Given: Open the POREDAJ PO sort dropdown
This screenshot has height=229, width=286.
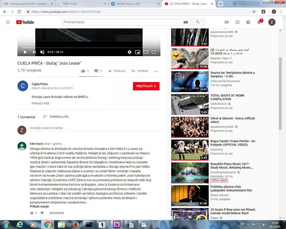Looking at the screenshot, I should [56, 117].
